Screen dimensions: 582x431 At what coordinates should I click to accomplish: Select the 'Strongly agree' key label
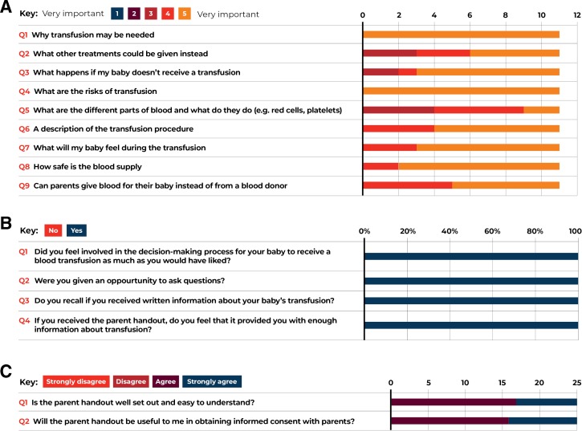[x=212, y=381]
